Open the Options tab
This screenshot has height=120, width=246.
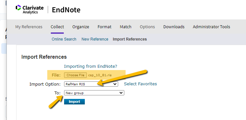(x=147, y=27)
